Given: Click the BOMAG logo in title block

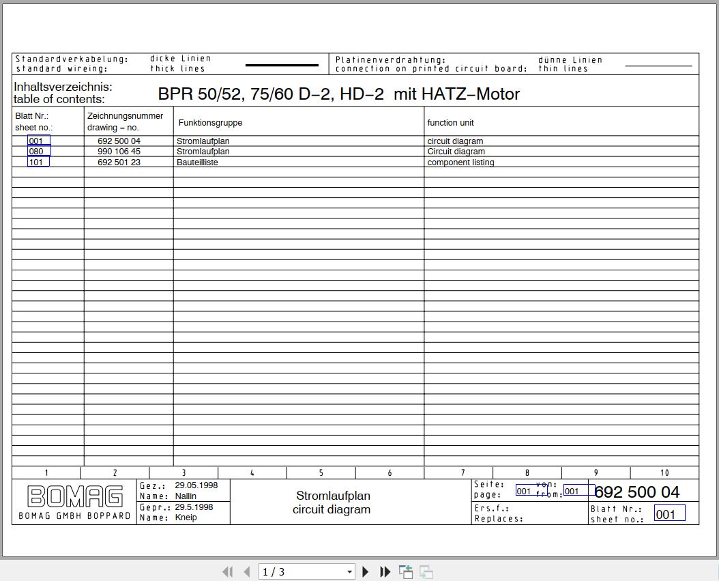Looking at the screenshot, I should pyautogui.click(x=75, y=496).
